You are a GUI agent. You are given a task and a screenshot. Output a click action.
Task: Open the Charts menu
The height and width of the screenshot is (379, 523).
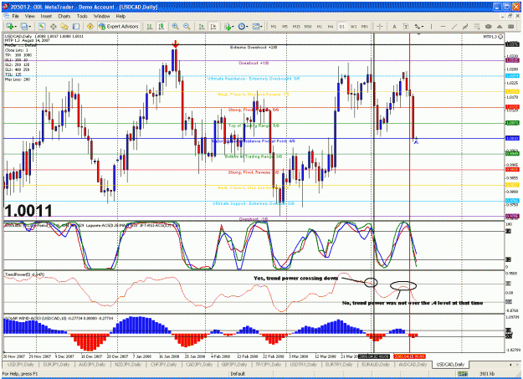click(64, 16)
